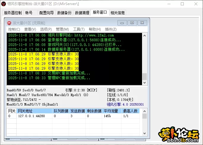Open the 选项(P) menu
Image resolution: width=203 pixels, height=145 pixels.
(x=46, y=29)
